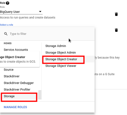Click the partially visible Roles category
The height and width of the screenshot is (115, 127).
(8, 43)
